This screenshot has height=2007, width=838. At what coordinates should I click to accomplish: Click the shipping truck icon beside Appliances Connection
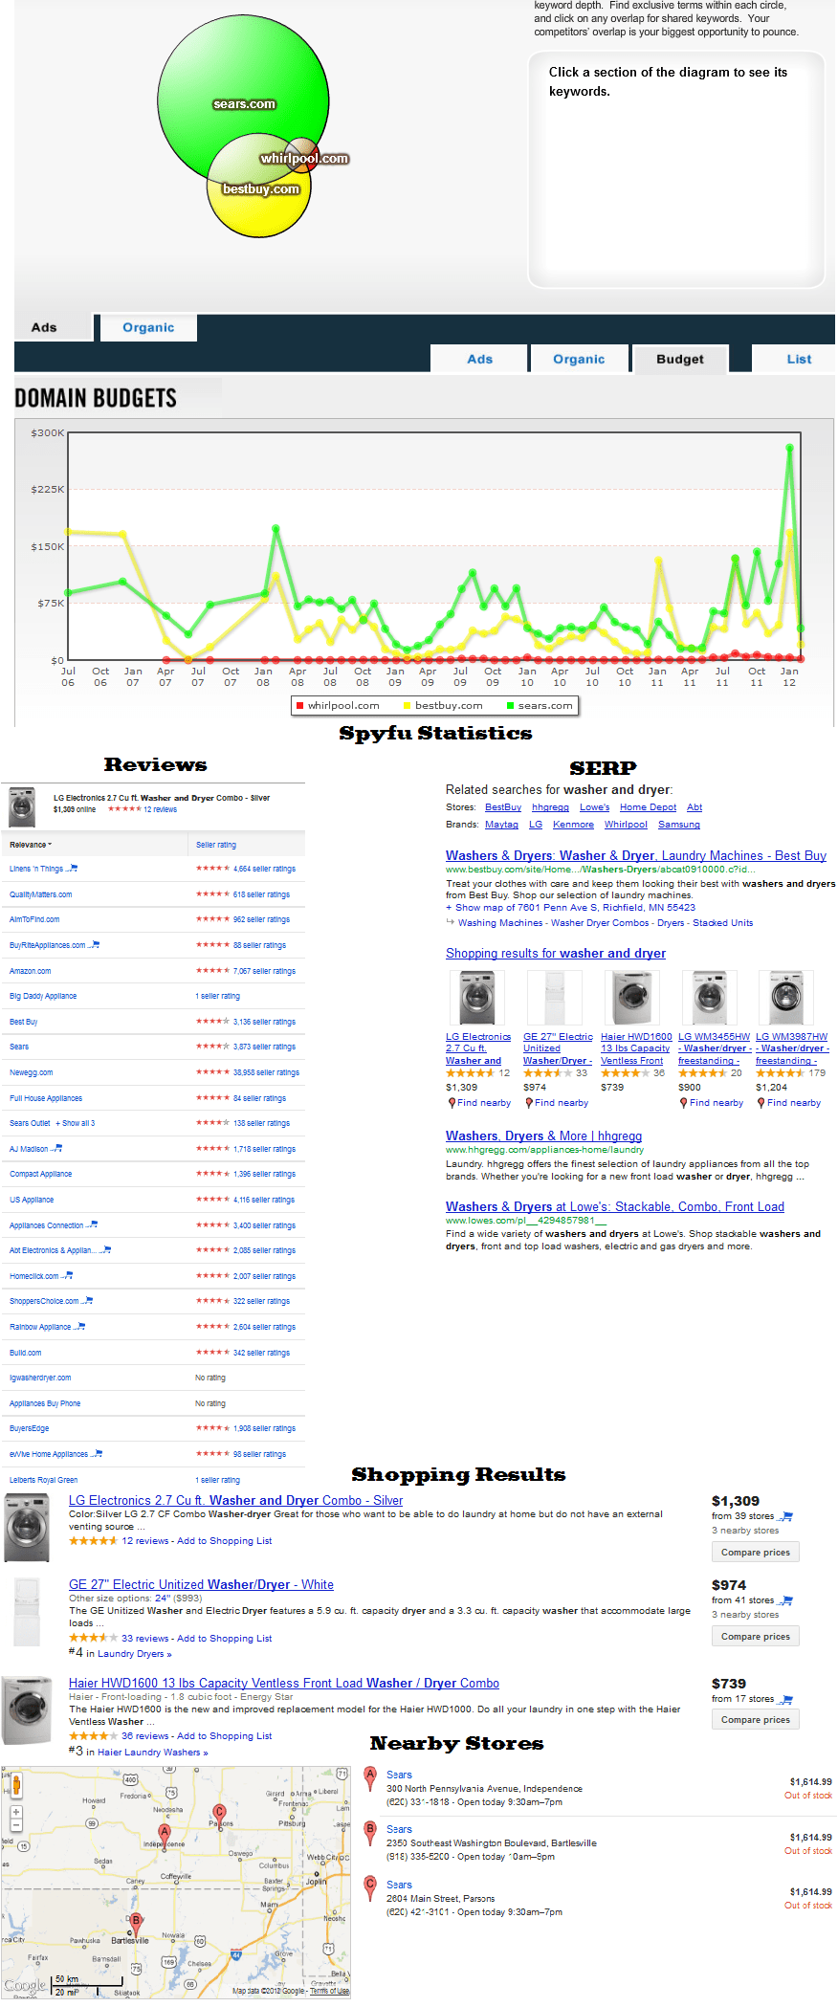[x=92, y=1224]
